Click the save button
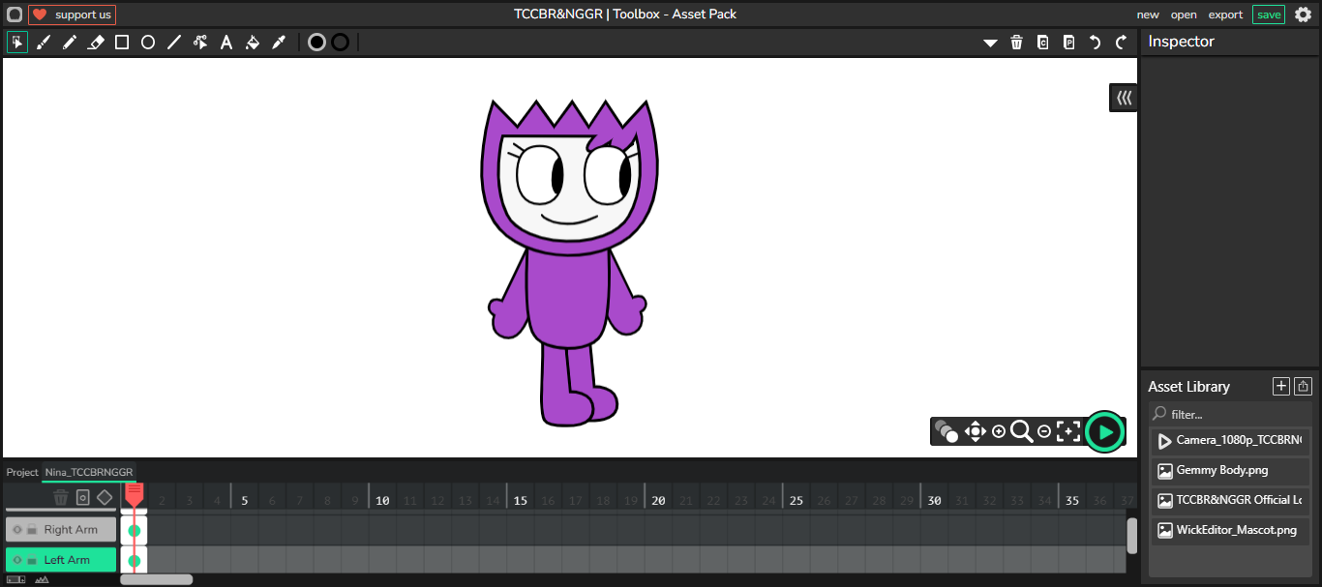The height and width of the screenshot is (587, 1322). tap(1269, 15)
